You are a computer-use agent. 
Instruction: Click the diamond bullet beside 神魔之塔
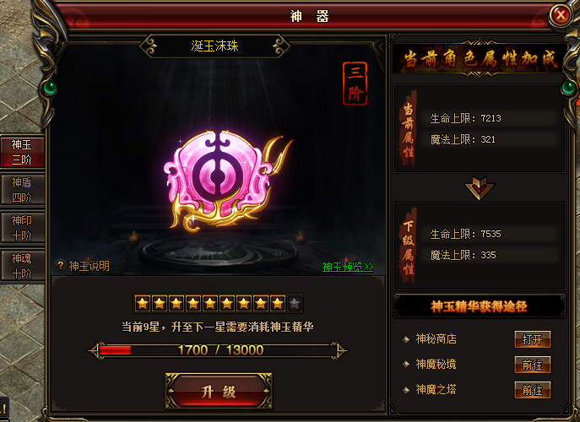coord(406,390)
